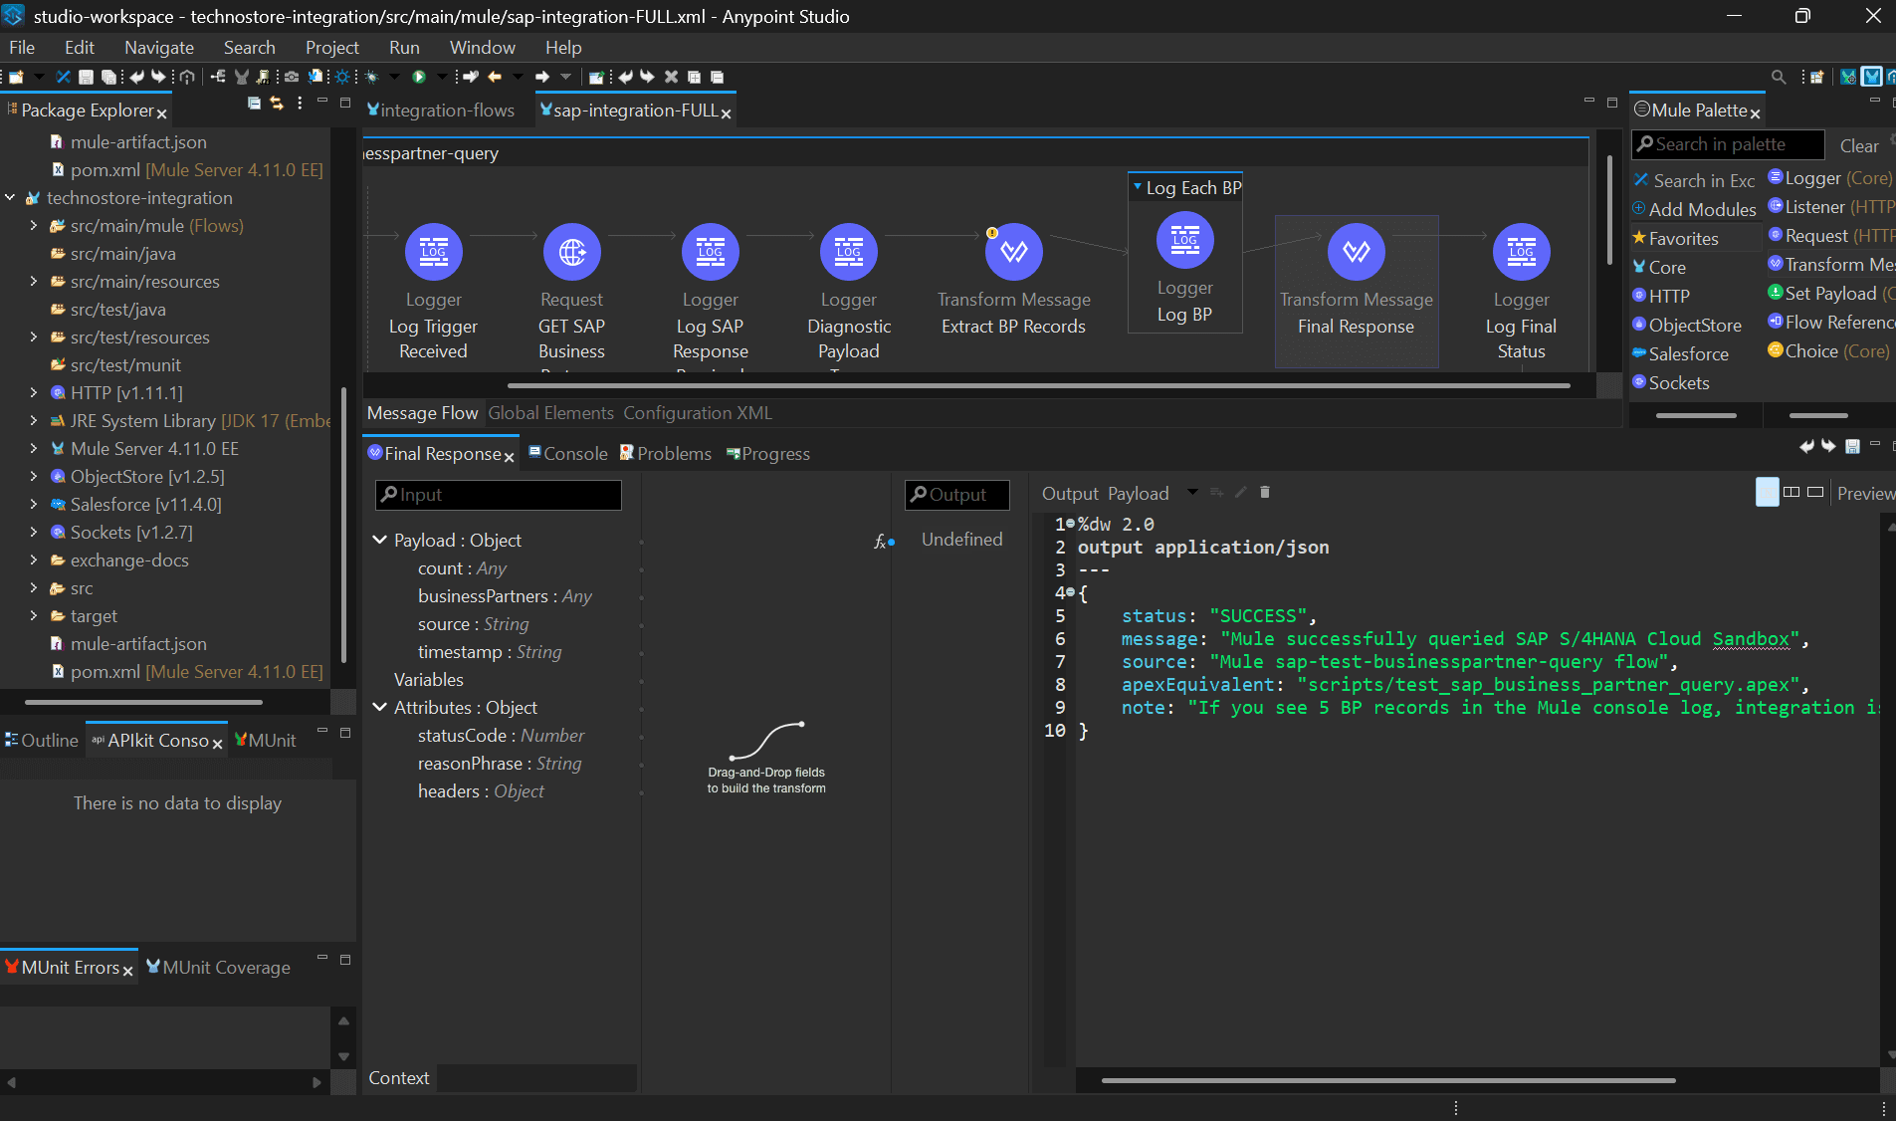Collapse Payload : Object input tree
This screenshot has height=1121, width=1896.
[x=379, y=540]
